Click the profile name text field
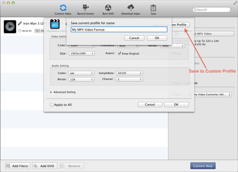Screen dimensions: 238x172 tap(119, 30)
